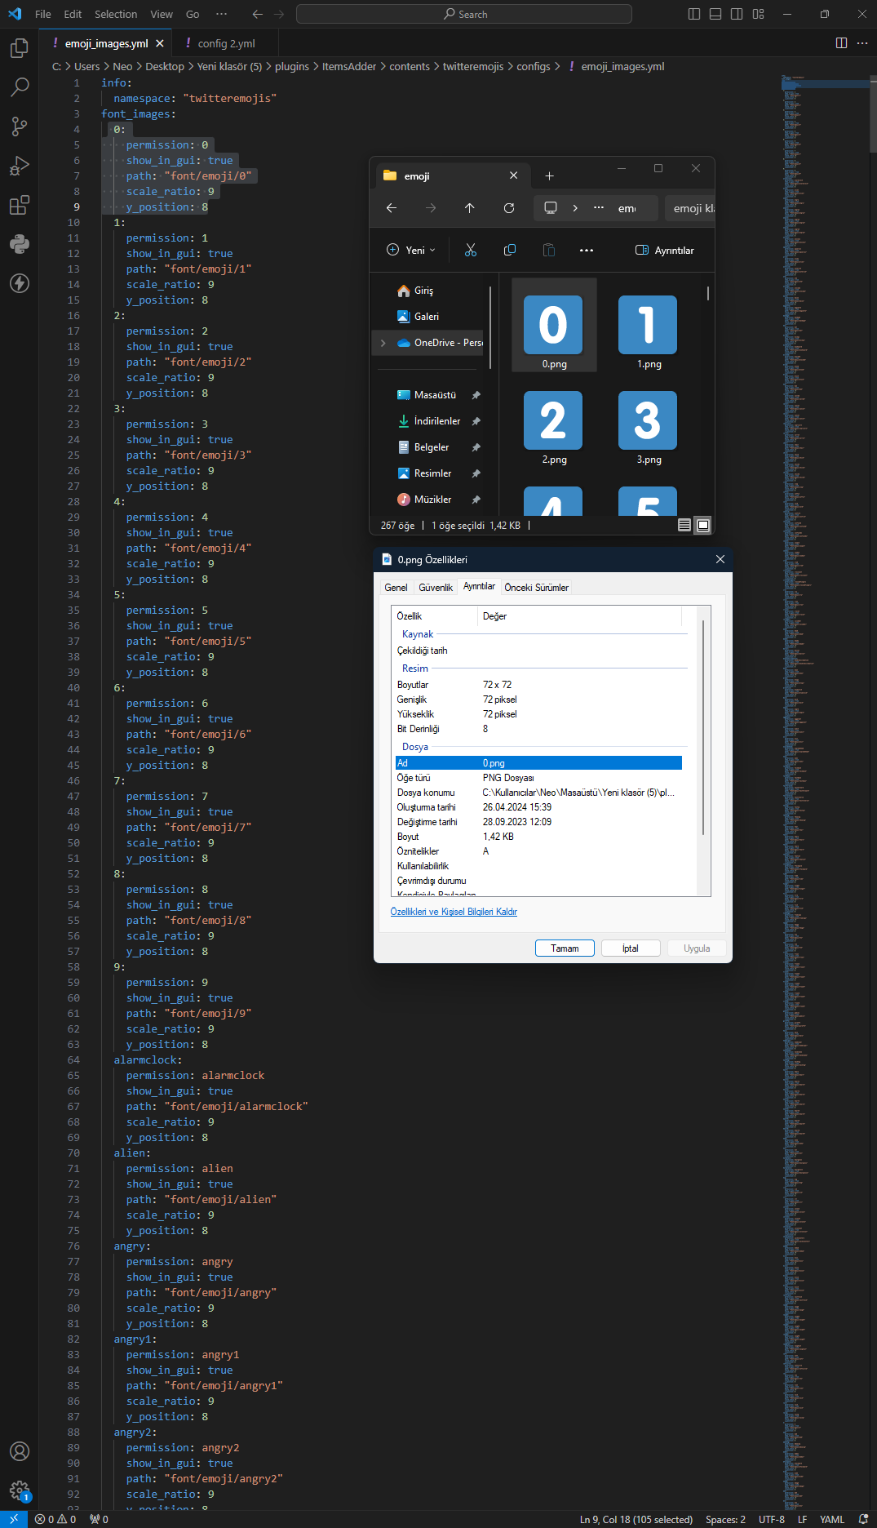This screenshot has width=877, height=1528.
Task: Click the Cut scissors icon in Explorer
Action: (x=471, y=250)
